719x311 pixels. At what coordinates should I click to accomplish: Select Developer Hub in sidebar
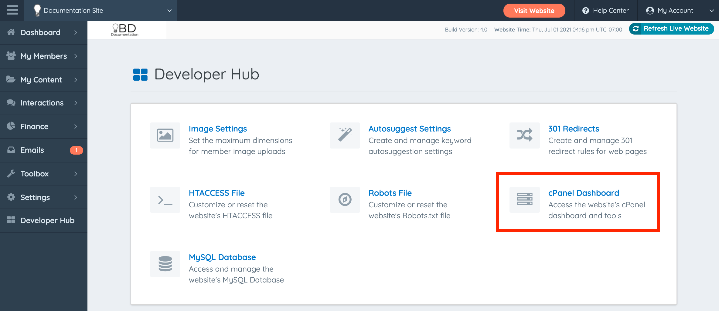point(44,221)
